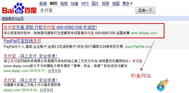189x93 pixels.
Task: Open the 2010-9-17 支付宝 网上支付 result
Action: pos(31,56)
